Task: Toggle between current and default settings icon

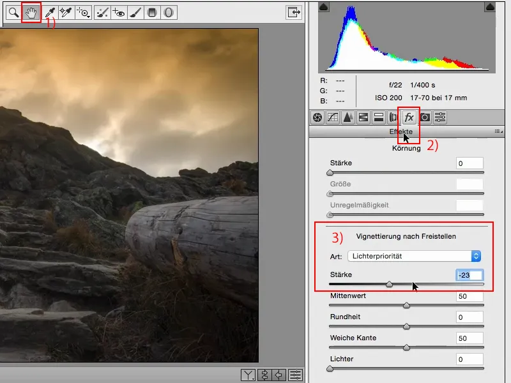Action: (295, 375)
